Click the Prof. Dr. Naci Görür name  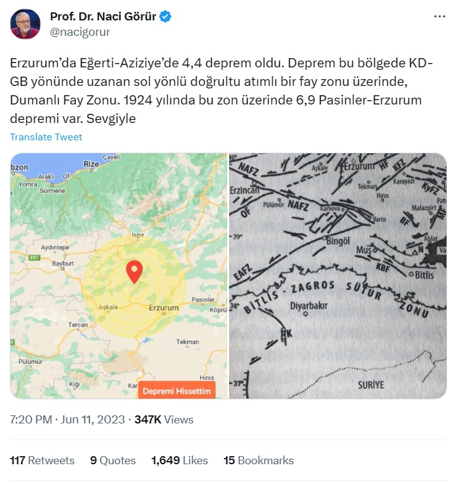point(103,16)
